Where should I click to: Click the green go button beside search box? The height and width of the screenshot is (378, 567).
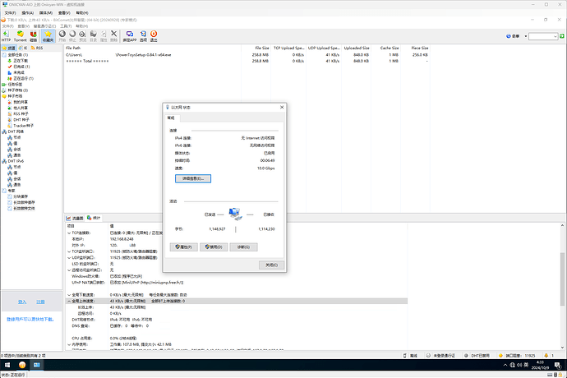point(562,36)
